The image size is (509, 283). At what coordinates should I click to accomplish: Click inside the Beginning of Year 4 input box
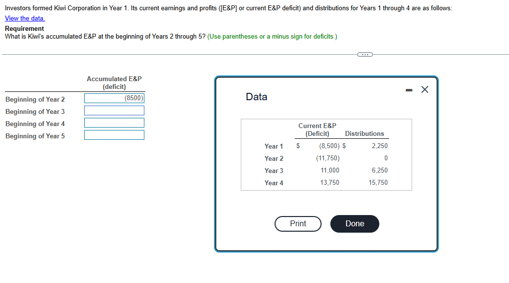(114, 123)
